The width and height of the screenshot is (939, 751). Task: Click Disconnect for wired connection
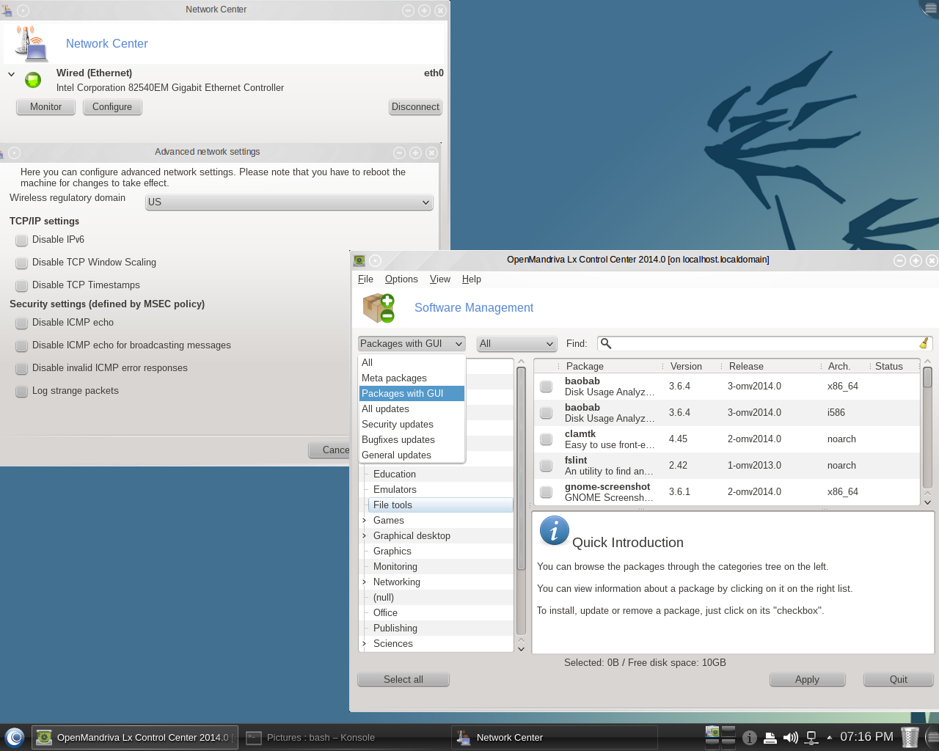pyautogui.click(x=415, y=107)
